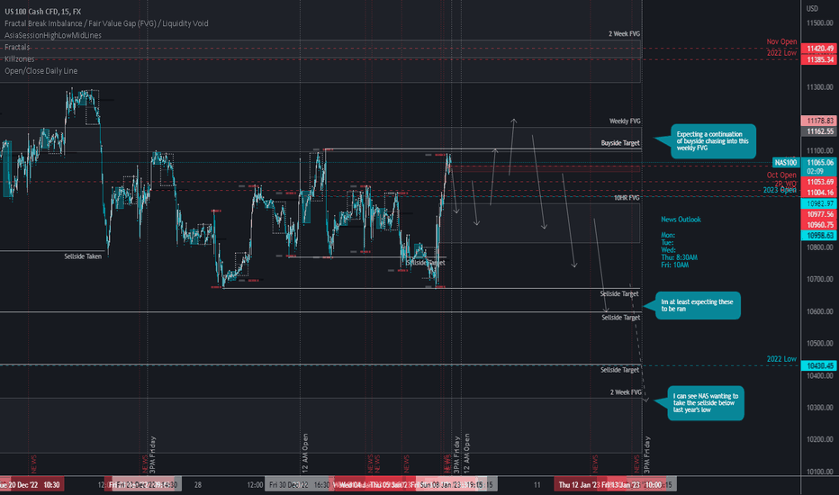Select the Oct Open line label
Image resolution: width=839 pixels, height=495 pixels.
[x=781, y=175]
